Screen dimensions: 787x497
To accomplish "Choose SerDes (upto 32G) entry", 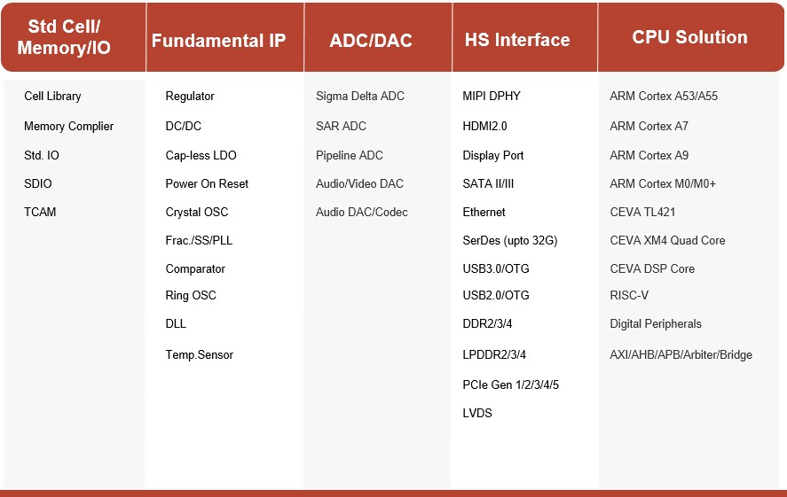I will tap(510, 240).
